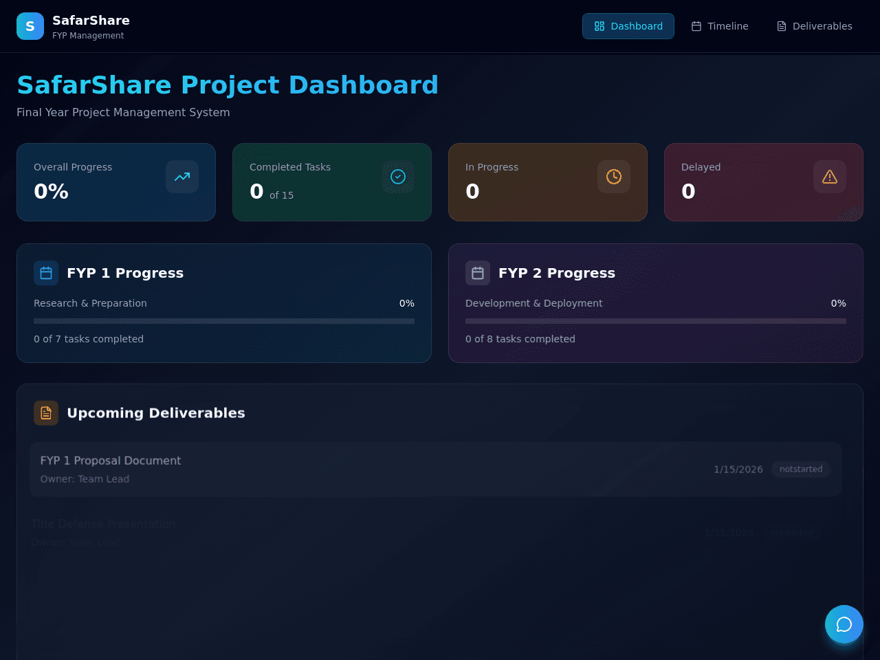
Task: Open the FYP 1 Proposal Document row
Action: click(x=436, y=470)
